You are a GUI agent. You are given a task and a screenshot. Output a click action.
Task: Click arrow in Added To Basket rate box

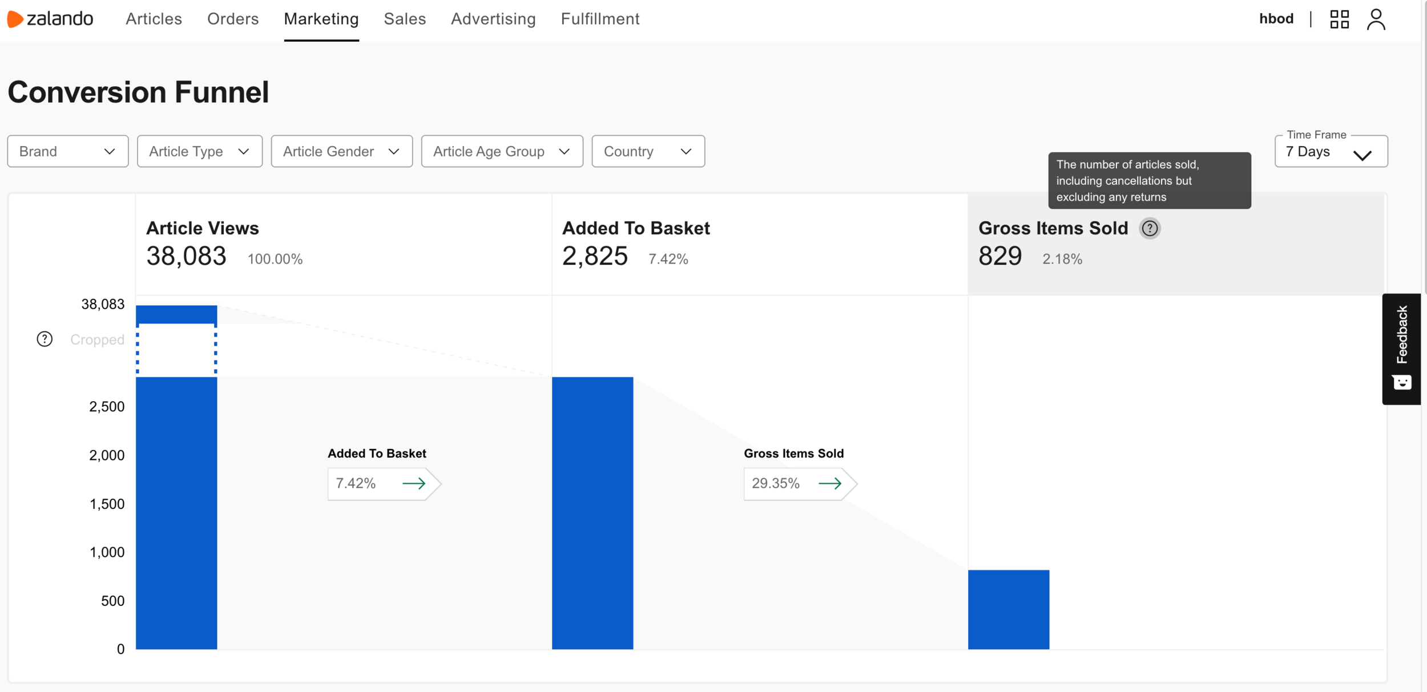[x=414, y=484]
